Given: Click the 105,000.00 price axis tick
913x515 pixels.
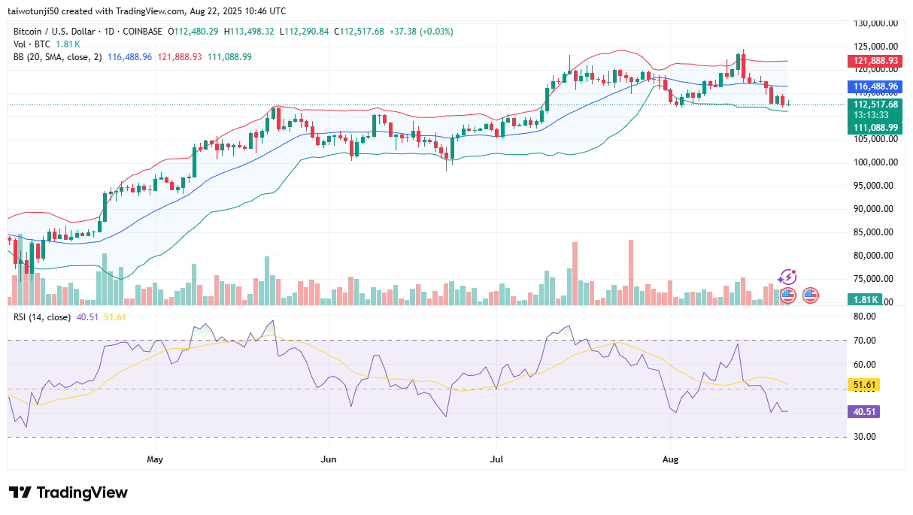Looking at the screenshot, I should pos(875,139).
